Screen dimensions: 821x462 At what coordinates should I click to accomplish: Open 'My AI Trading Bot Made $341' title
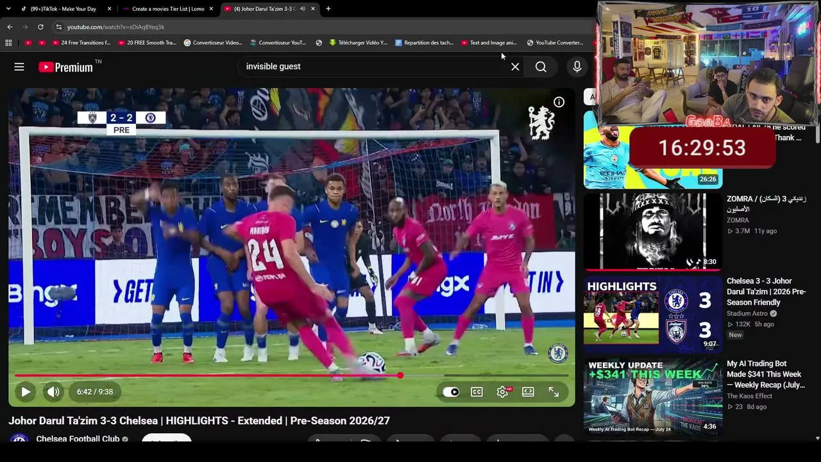click(764, 374)
